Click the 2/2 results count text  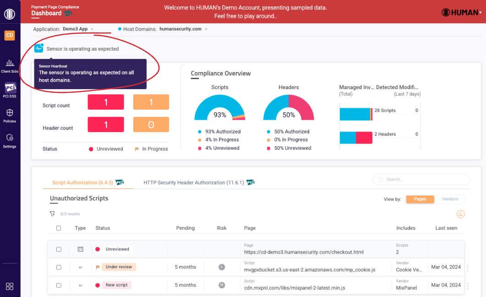70,214
